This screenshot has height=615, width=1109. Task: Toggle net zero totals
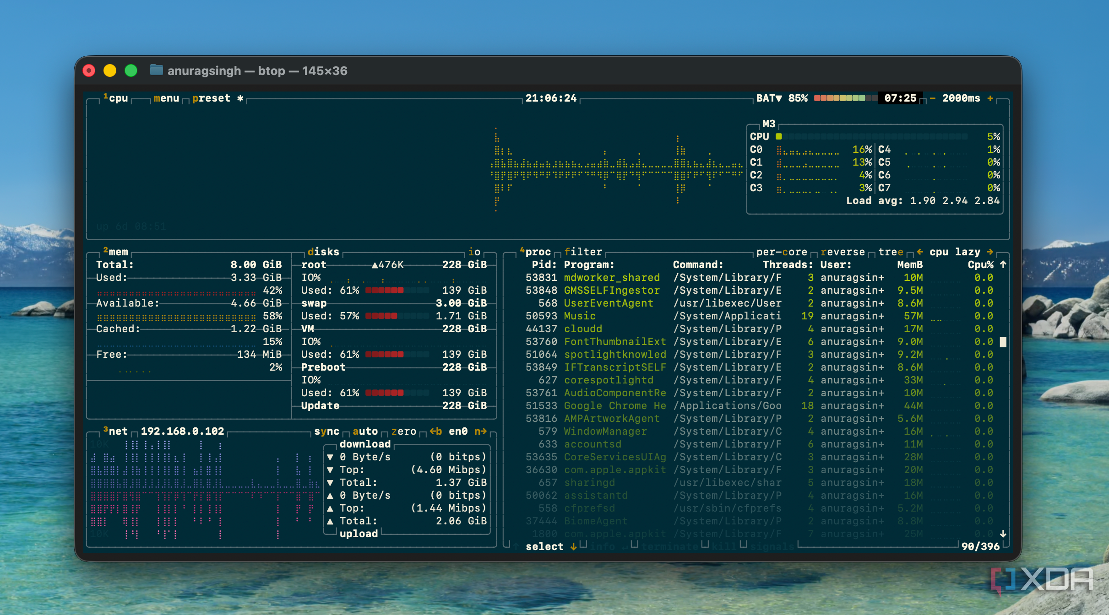point(403,432)
